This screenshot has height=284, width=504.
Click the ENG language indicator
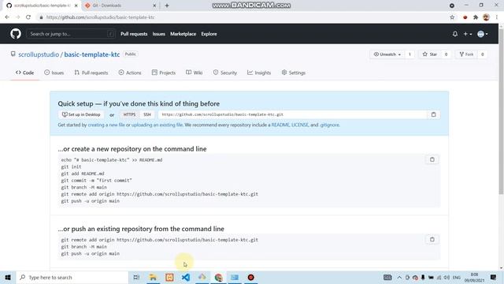(x=457, y=277)
